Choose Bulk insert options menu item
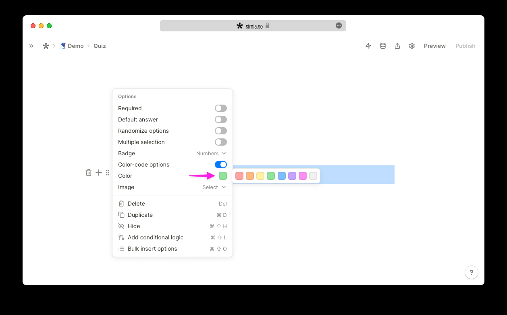507x315 pixels. (x=172, y=249)
